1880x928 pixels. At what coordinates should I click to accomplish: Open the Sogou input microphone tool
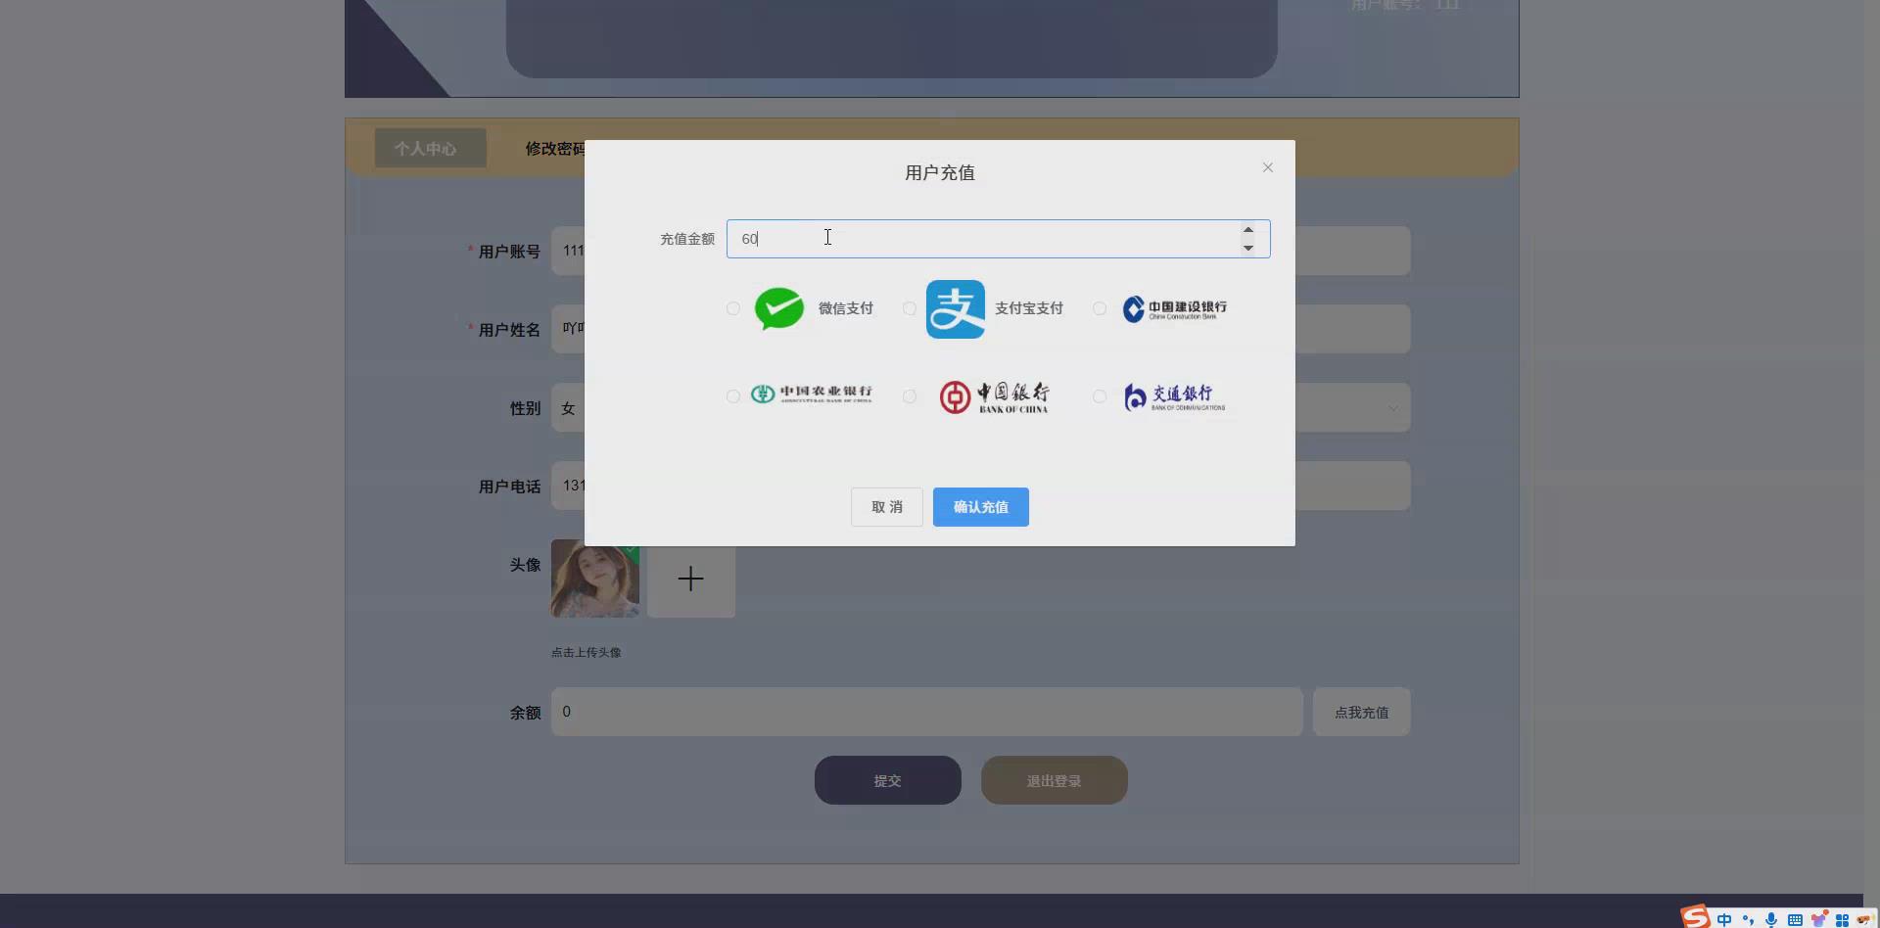coord(1769,919)
